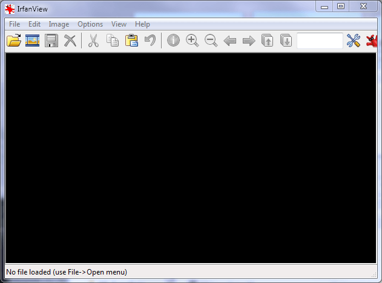Click the red IrfanView mascot toolbar icon
Viewport: 382px width, 283px height.
[372, 41]
